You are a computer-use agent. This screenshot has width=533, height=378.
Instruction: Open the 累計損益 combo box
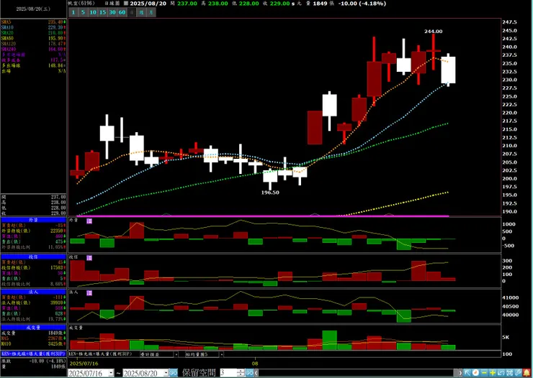[x=159, y=354]
